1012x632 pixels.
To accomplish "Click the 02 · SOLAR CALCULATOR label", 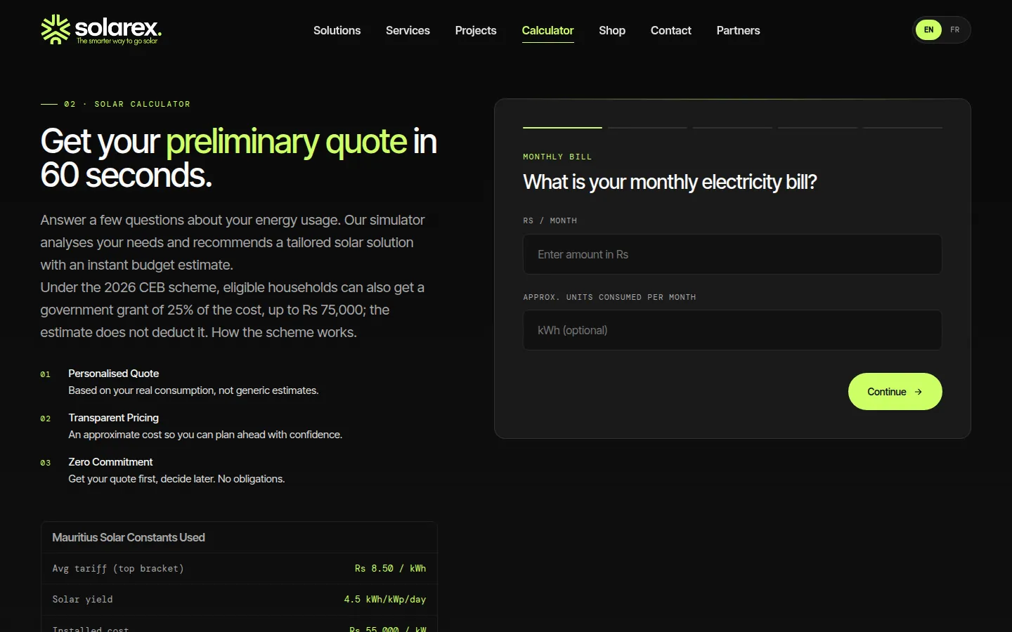I will (x=127, y=104).
